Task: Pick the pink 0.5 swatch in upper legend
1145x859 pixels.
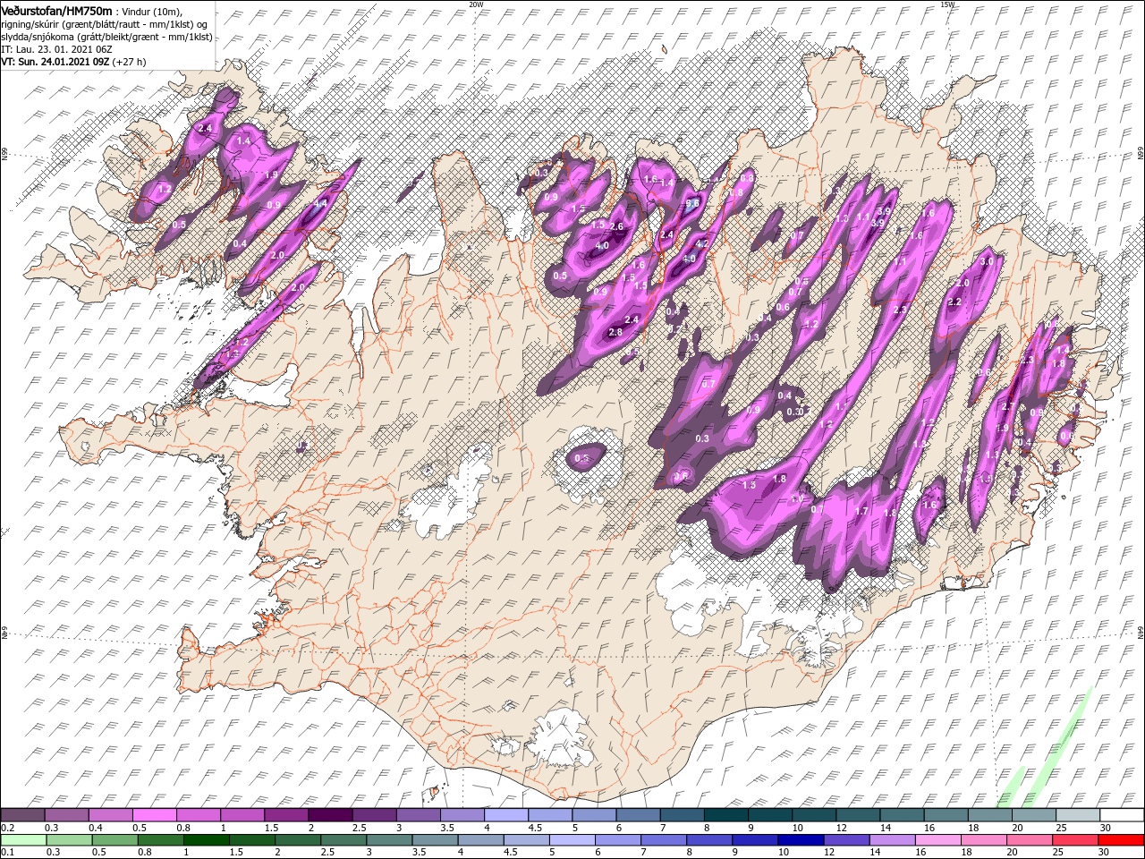Action: pos(154,815)
